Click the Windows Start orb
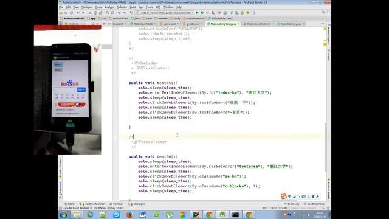 63,215
